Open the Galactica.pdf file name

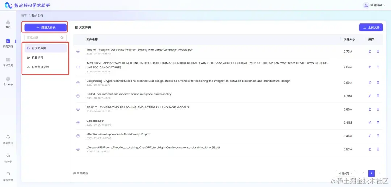coord(95,121)
